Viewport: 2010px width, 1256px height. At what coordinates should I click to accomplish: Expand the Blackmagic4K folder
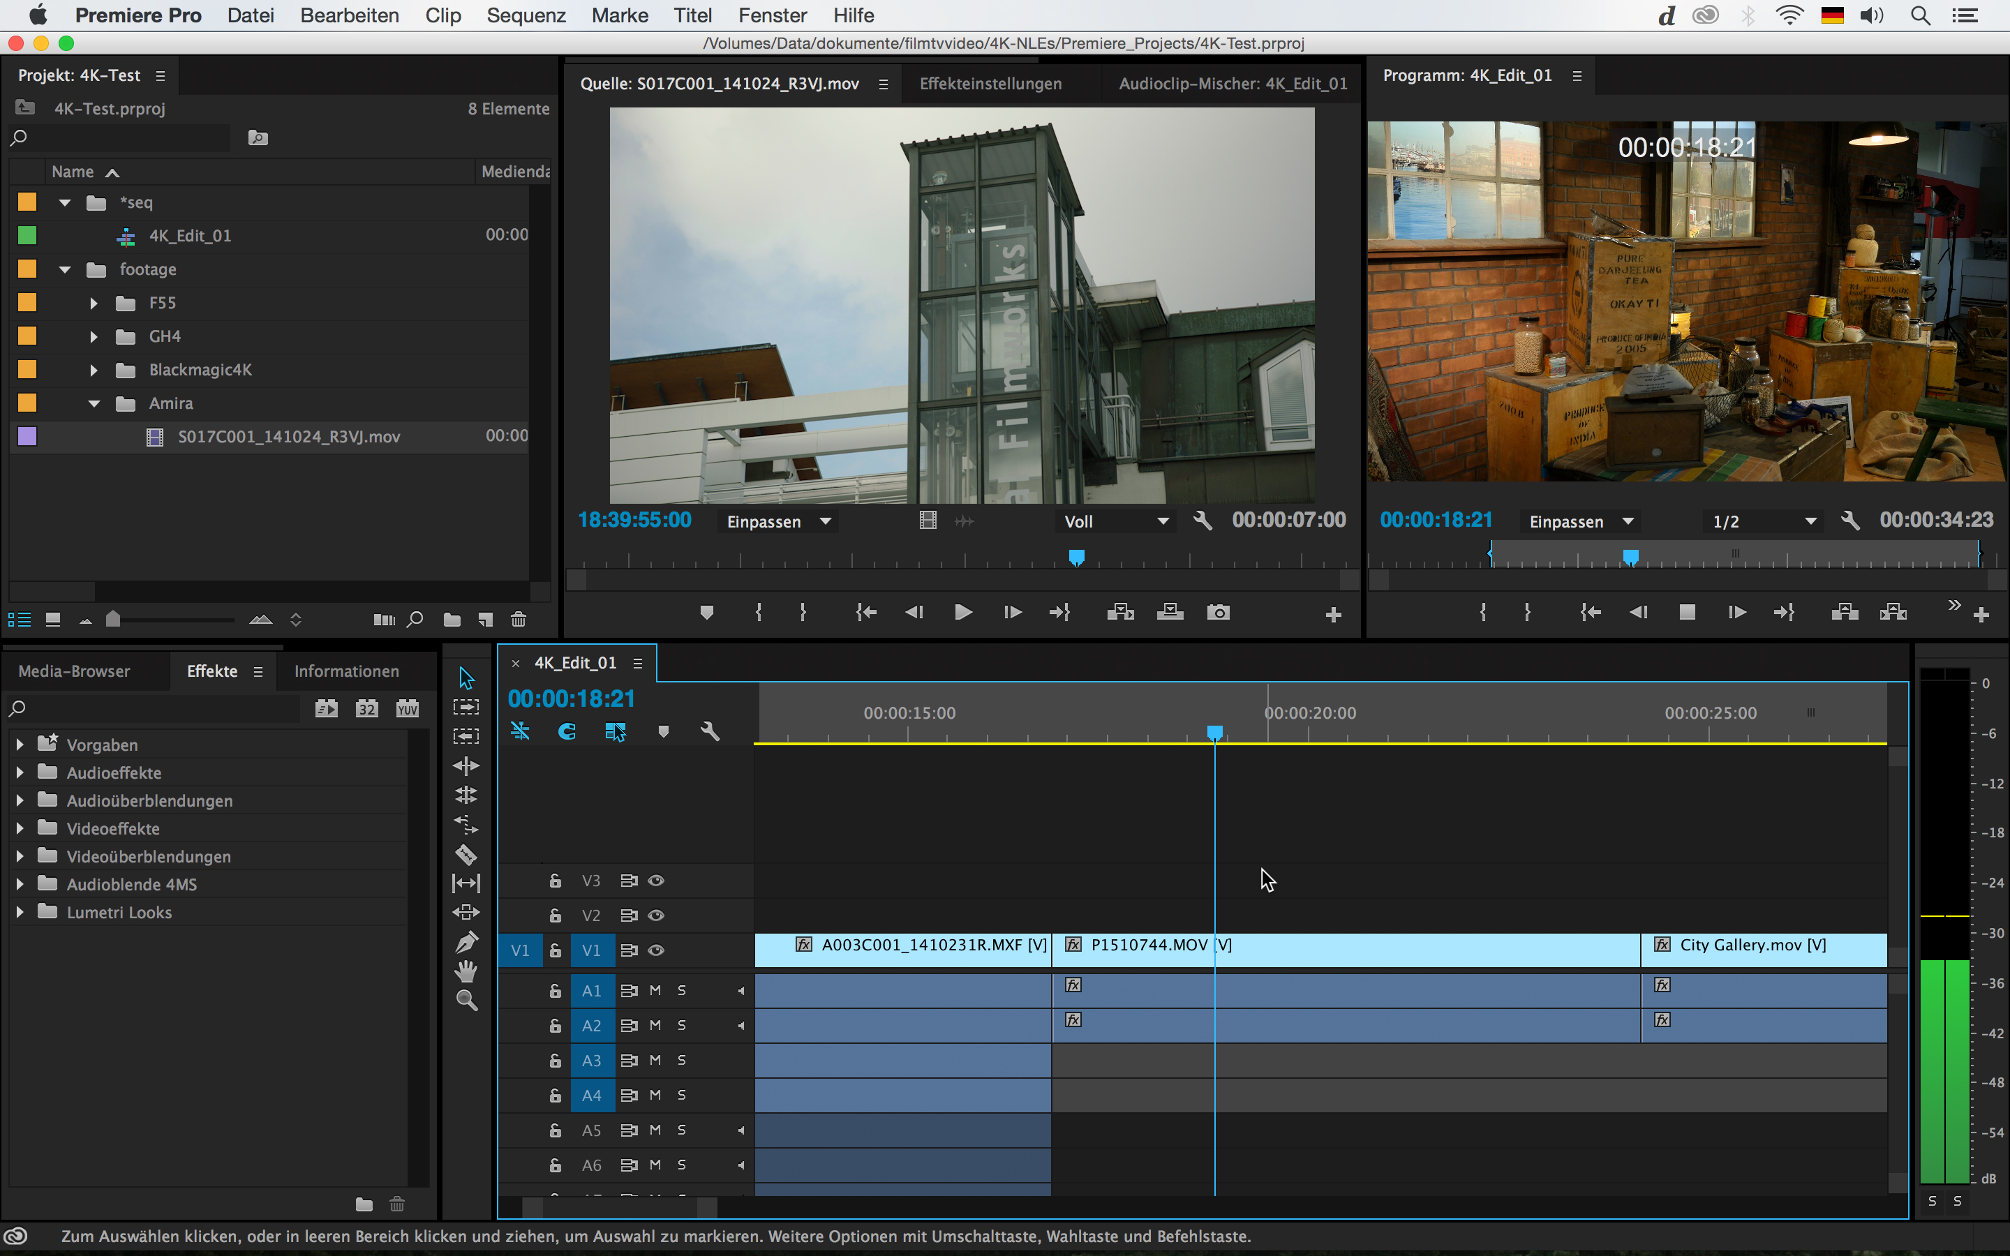click(94, 370)
